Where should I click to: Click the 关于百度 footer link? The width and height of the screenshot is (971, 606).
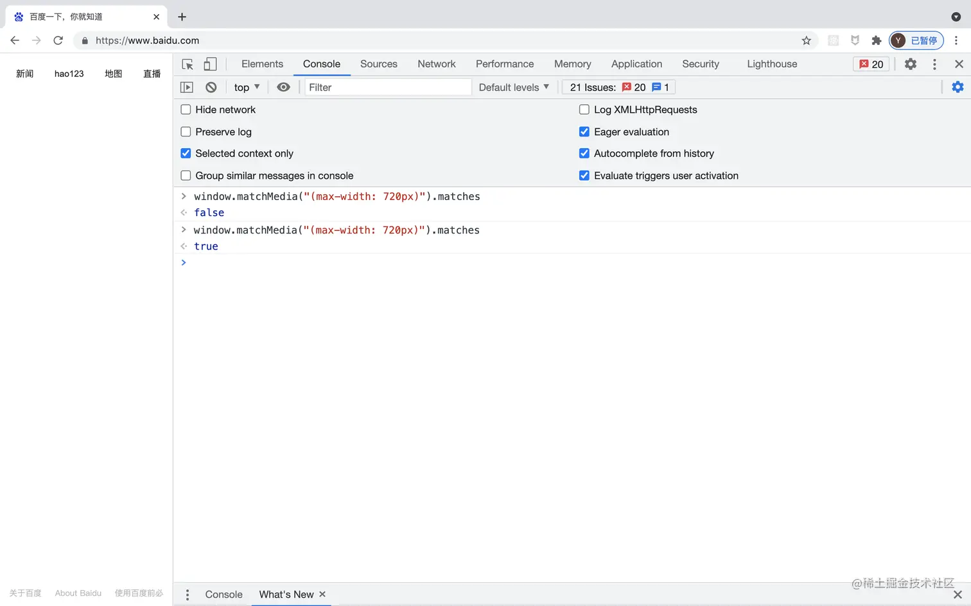click(26, 593)
